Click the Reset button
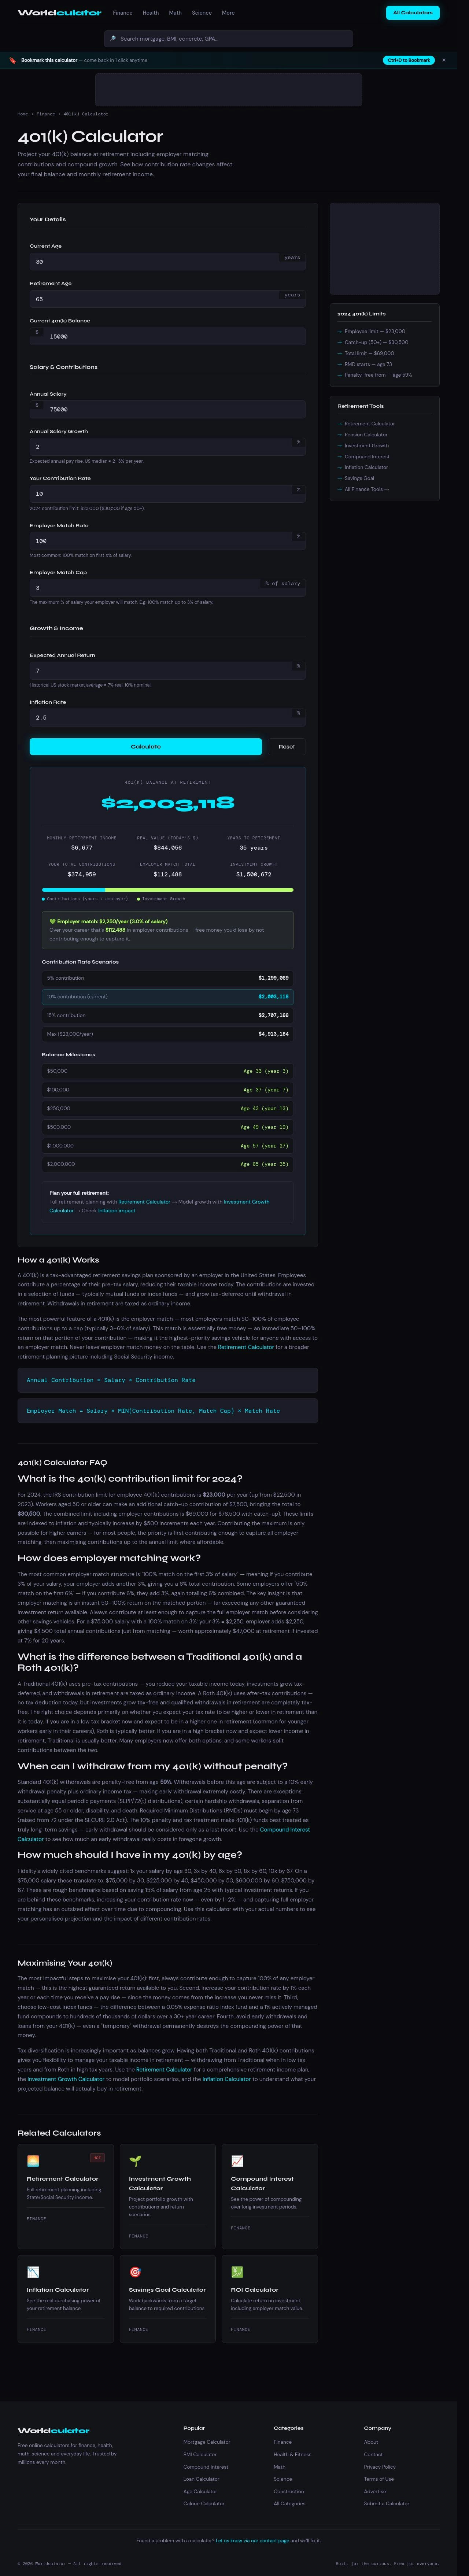Image resolution: width=469 pixels, height=2576 pixels. 287,747
